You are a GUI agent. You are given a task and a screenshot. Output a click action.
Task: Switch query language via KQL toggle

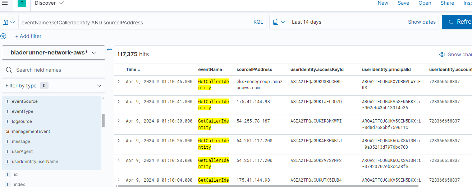[258, 22]
